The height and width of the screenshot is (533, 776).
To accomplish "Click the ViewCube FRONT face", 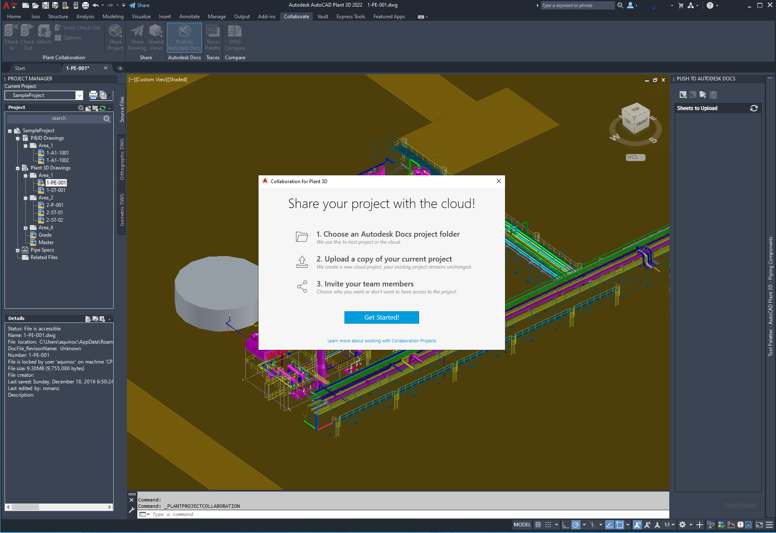I will (x=642, y=123).
